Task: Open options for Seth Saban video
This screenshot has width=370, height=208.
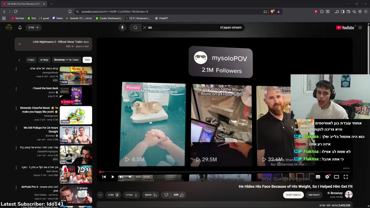Action: point(16,167)
